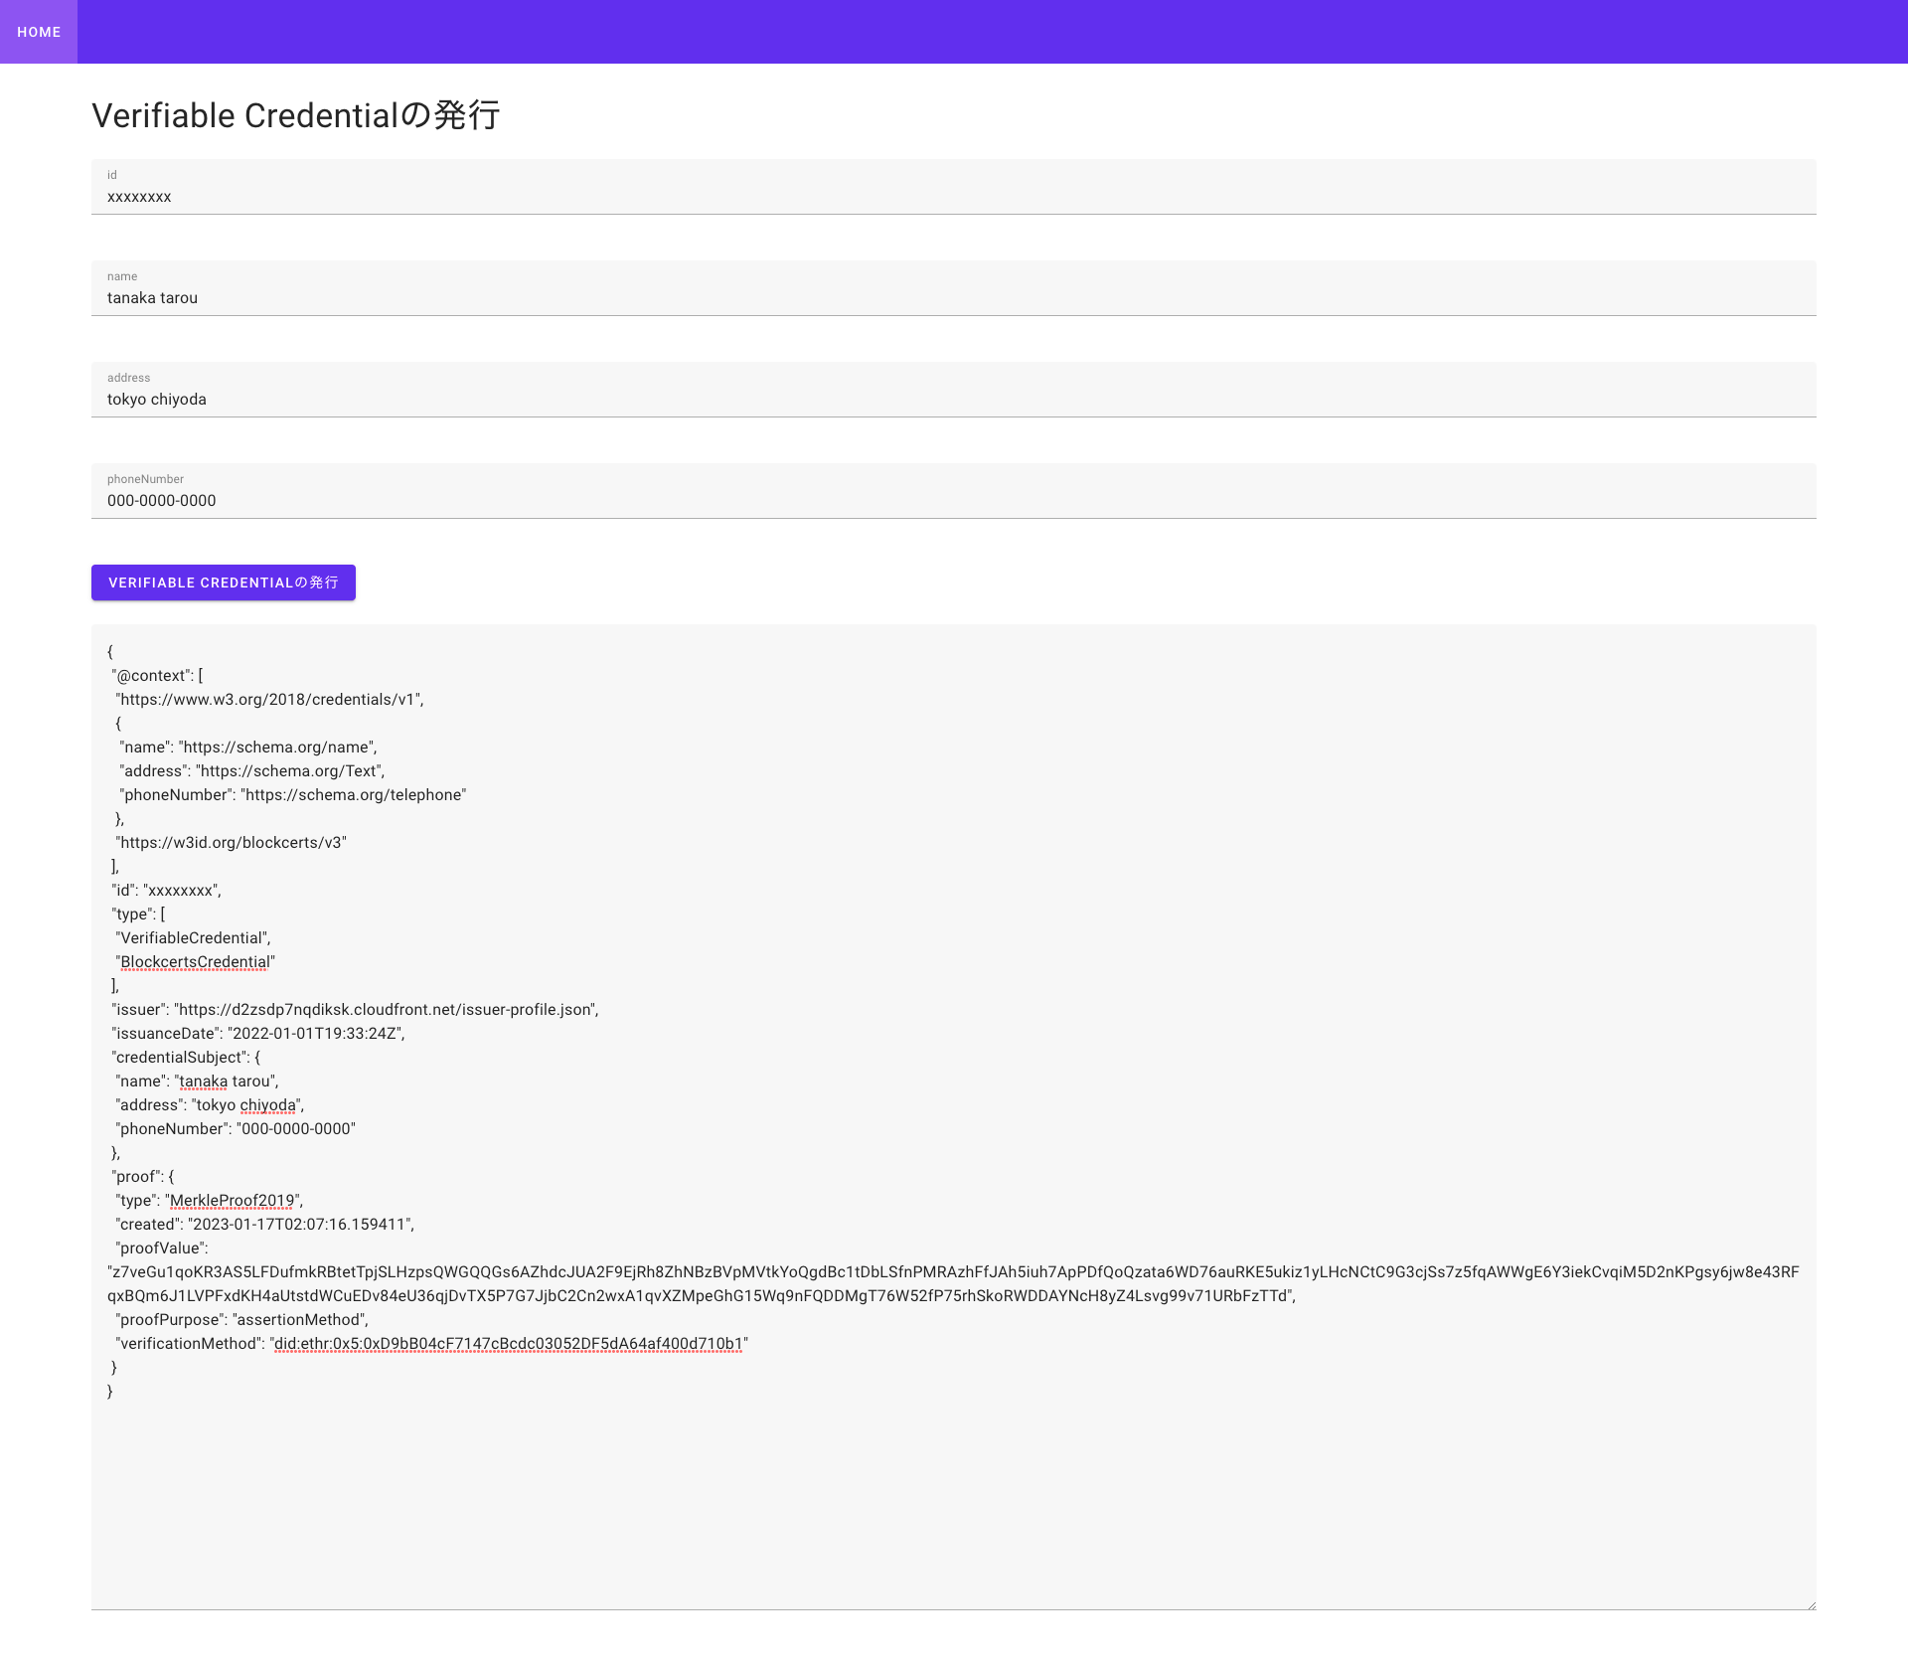Image resolution: width=1908 pixels, height=1664 pixels.
Task: Open the HOME navigation item
Action: 39,32
